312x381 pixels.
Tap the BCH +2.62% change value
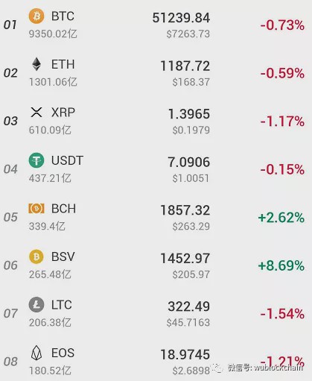(x=281, y=218)
